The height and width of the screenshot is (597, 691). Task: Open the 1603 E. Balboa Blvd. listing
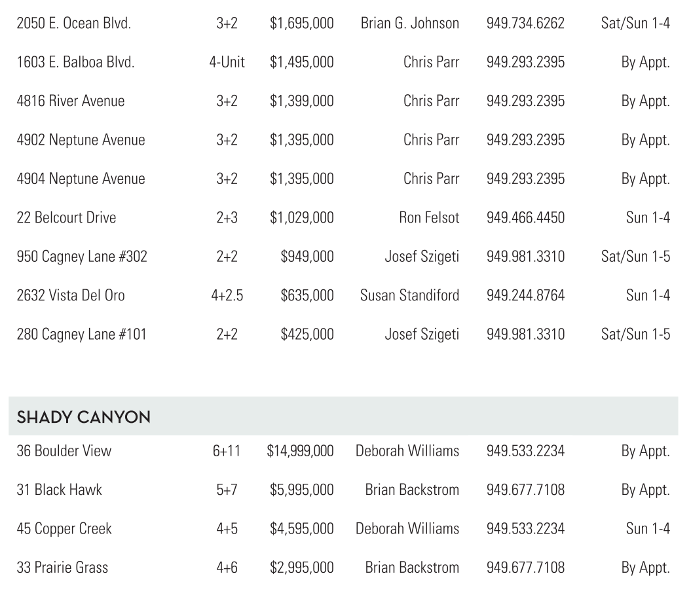click(x=75, y=62)
